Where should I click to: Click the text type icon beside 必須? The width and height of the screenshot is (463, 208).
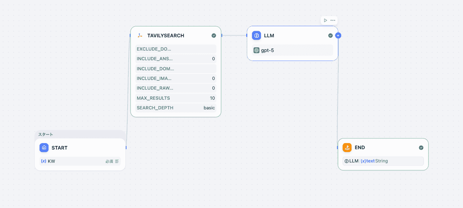click(x=117, y=161)
